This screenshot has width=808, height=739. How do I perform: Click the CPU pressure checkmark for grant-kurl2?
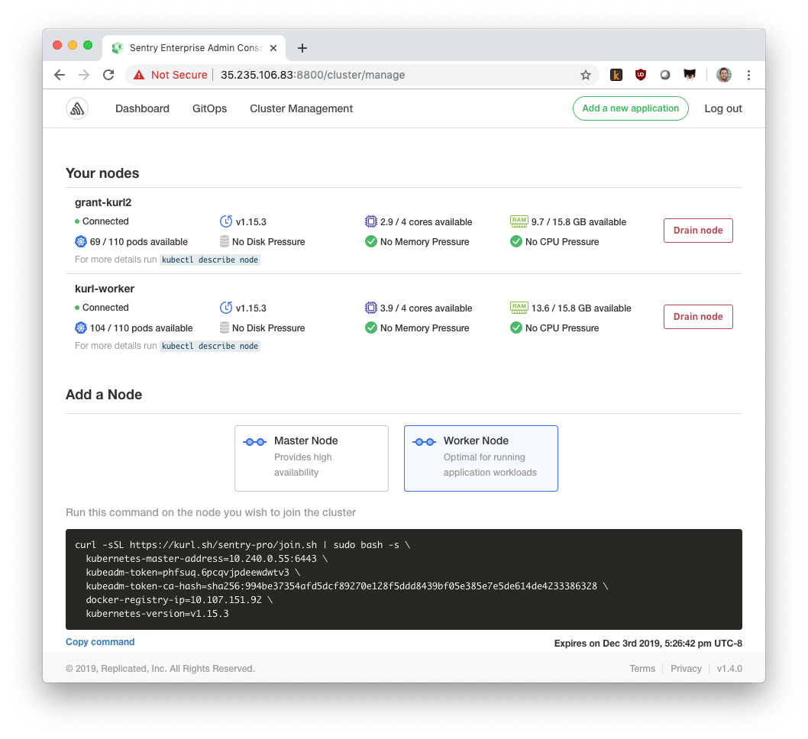[x=516, y=241]
